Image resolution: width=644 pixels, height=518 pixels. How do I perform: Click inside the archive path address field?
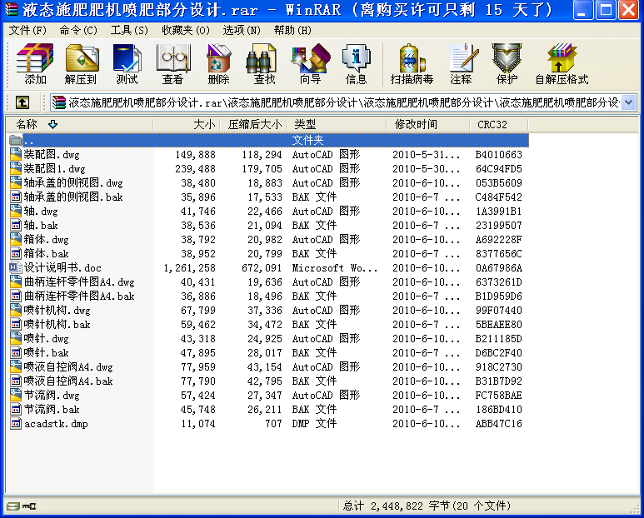(x=343, y=102)
